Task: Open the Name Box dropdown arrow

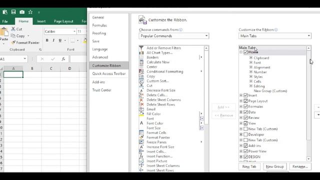Action: 24,59
